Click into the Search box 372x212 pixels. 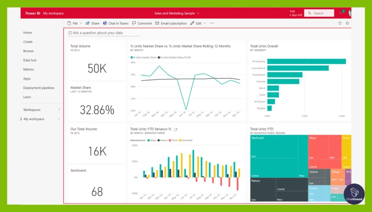click(319, 13)
